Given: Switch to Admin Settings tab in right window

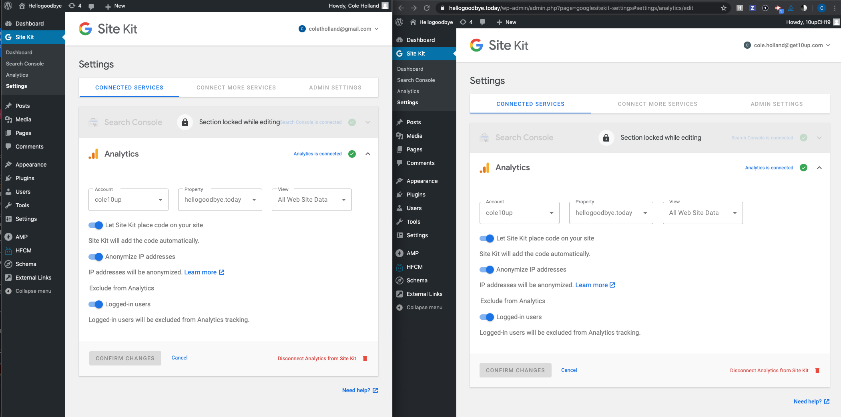Looking at the screenshot, I should (777, 104).
